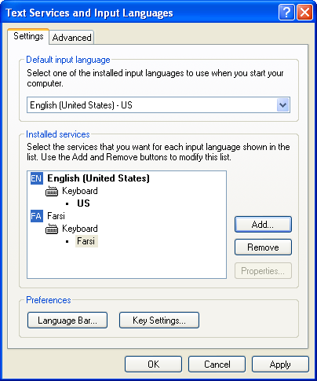Click the help question mark button
The width and height of the screenshot is (317, 381).
286,12
